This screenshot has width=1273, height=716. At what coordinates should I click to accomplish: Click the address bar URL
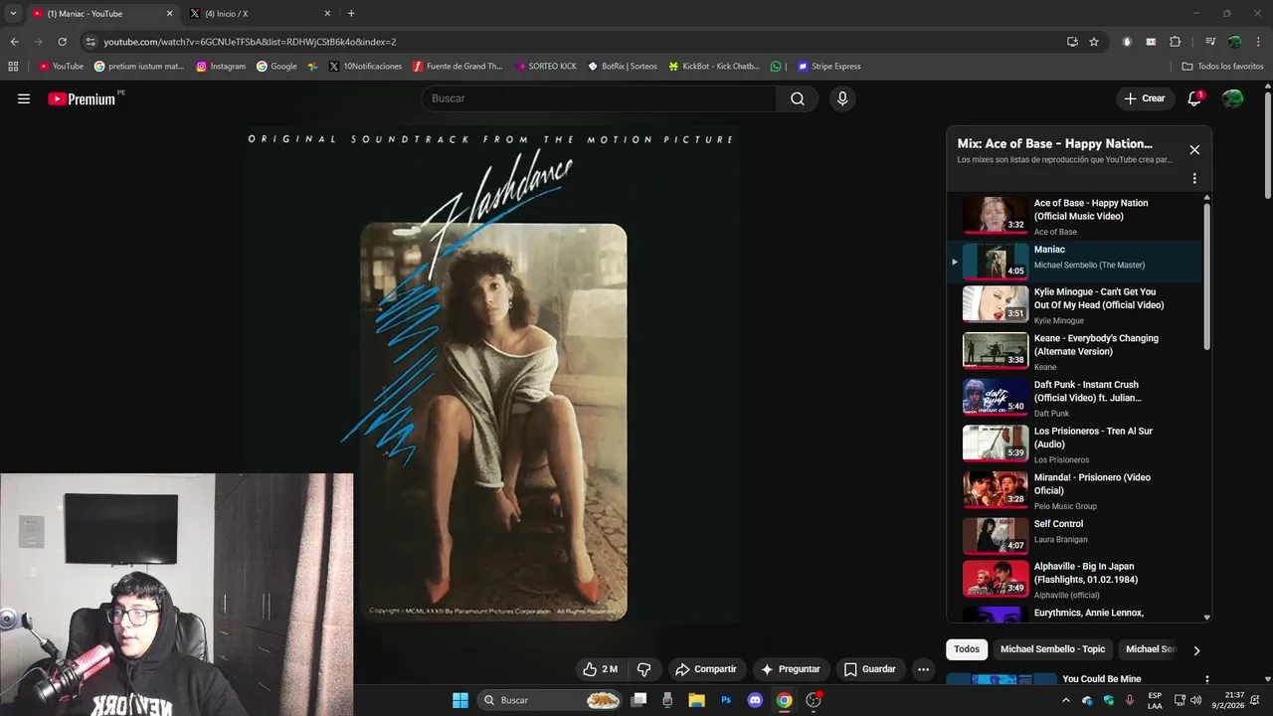click(x=250, y=42)
